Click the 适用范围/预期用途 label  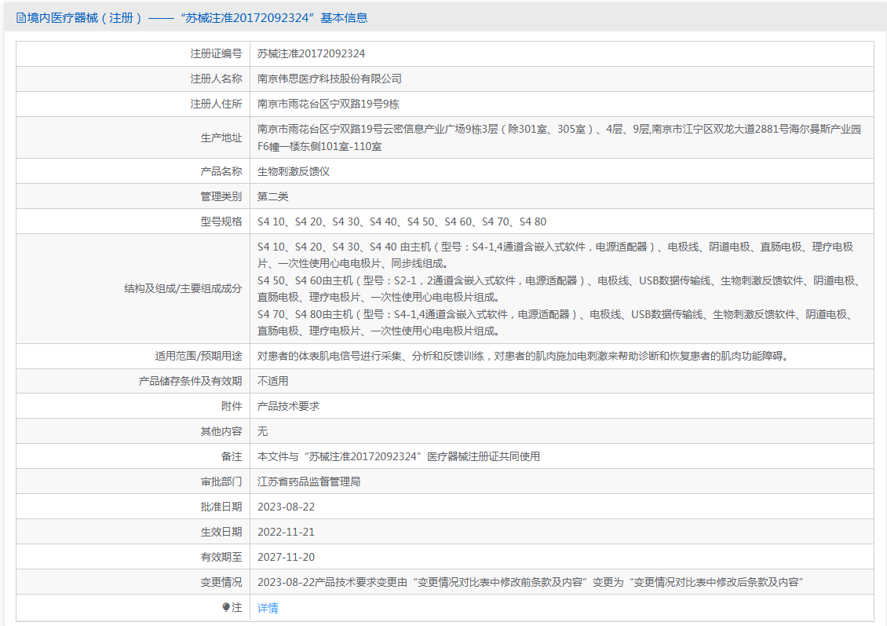pos(199,356)
